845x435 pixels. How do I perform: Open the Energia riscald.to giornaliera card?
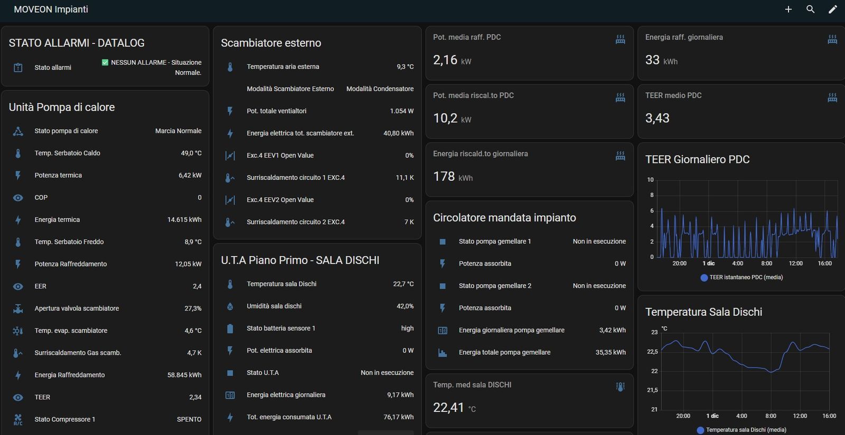pos(529,170)
